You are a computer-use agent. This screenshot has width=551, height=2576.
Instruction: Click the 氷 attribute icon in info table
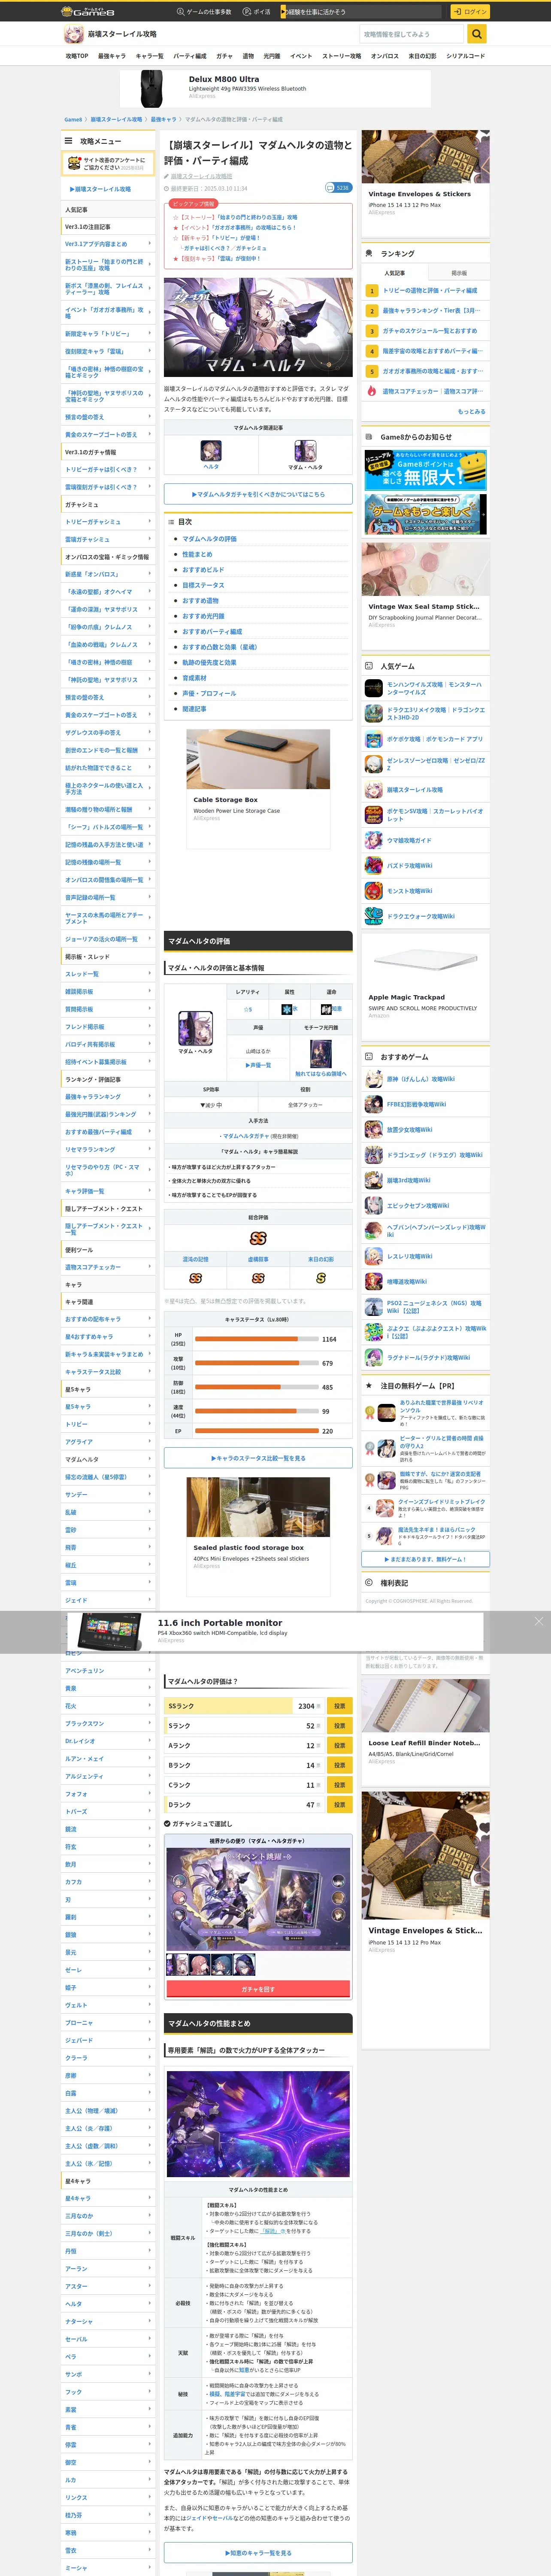pos(287,1009)
